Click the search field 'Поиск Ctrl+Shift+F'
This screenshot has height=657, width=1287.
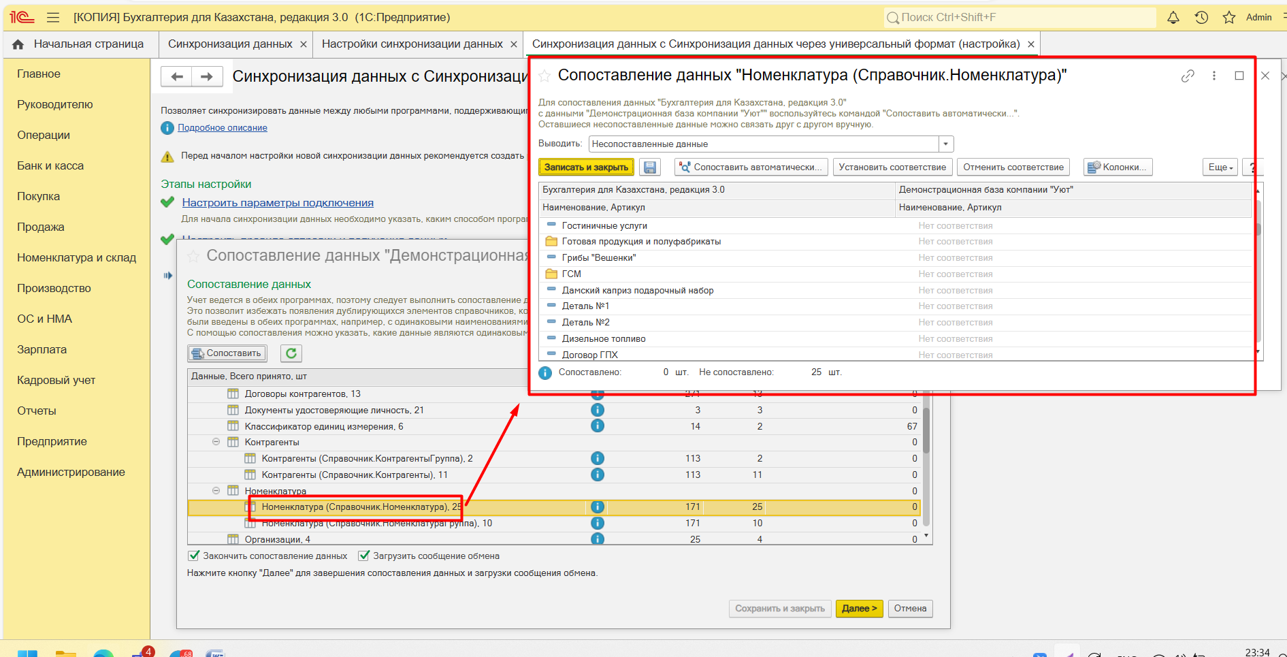point(1021,18)
